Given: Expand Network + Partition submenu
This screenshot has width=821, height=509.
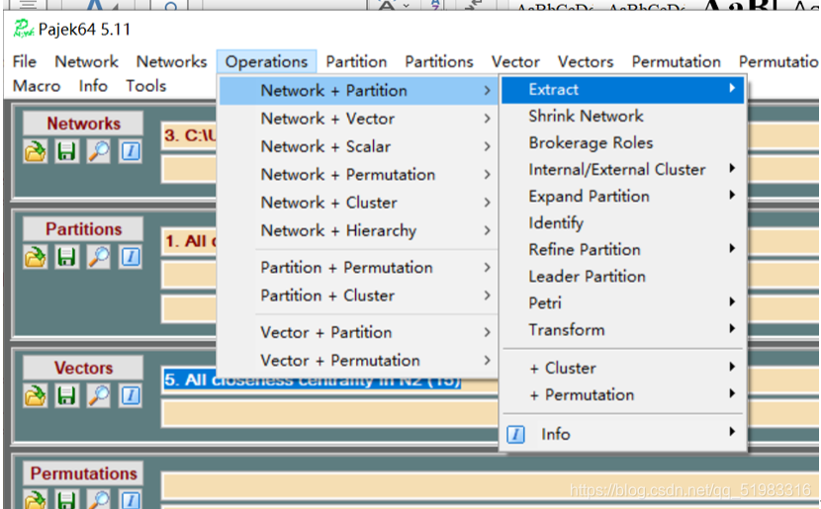Looking at the screenshot, I should [359, 91].
